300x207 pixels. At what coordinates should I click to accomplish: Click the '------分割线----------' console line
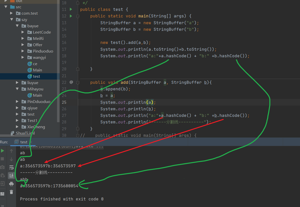point(46,173)
